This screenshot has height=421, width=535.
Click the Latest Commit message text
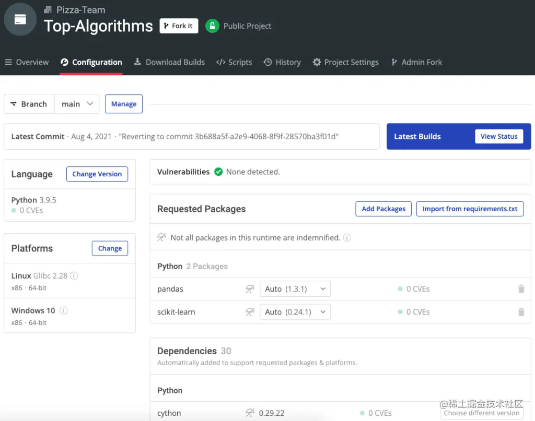(x=229, y=137)
